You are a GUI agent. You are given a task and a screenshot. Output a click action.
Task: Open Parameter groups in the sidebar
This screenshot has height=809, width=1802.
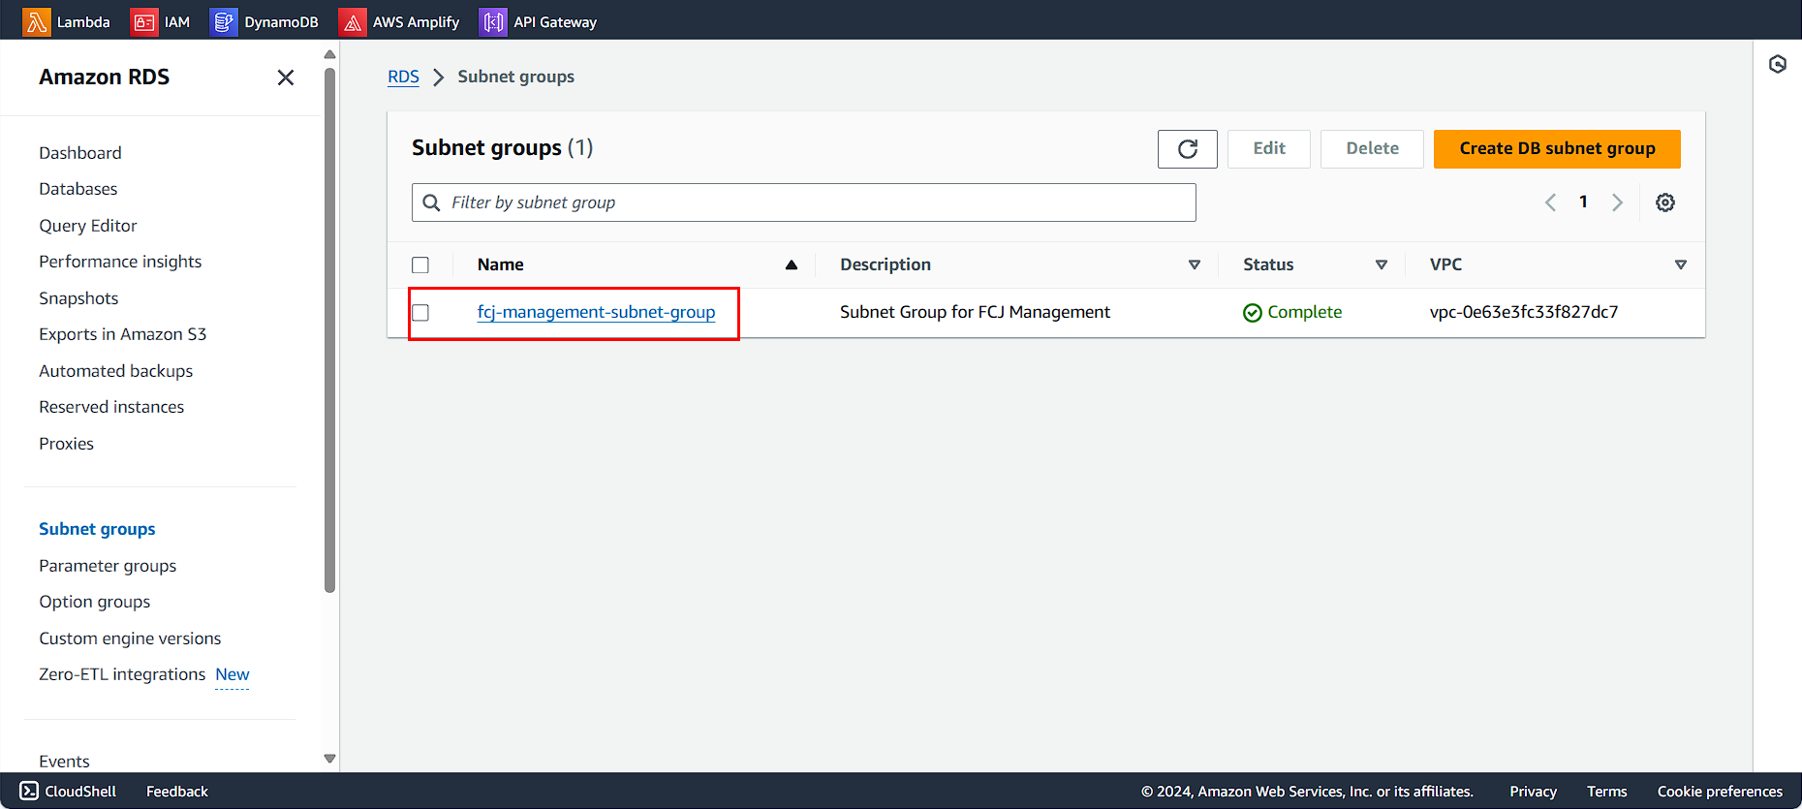108,566
